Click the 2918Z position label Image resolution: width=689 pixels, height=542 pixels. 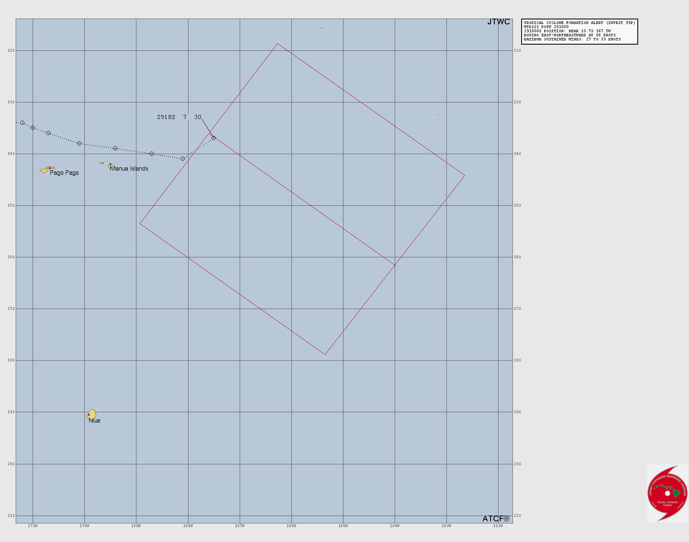[x=166, y=117]
